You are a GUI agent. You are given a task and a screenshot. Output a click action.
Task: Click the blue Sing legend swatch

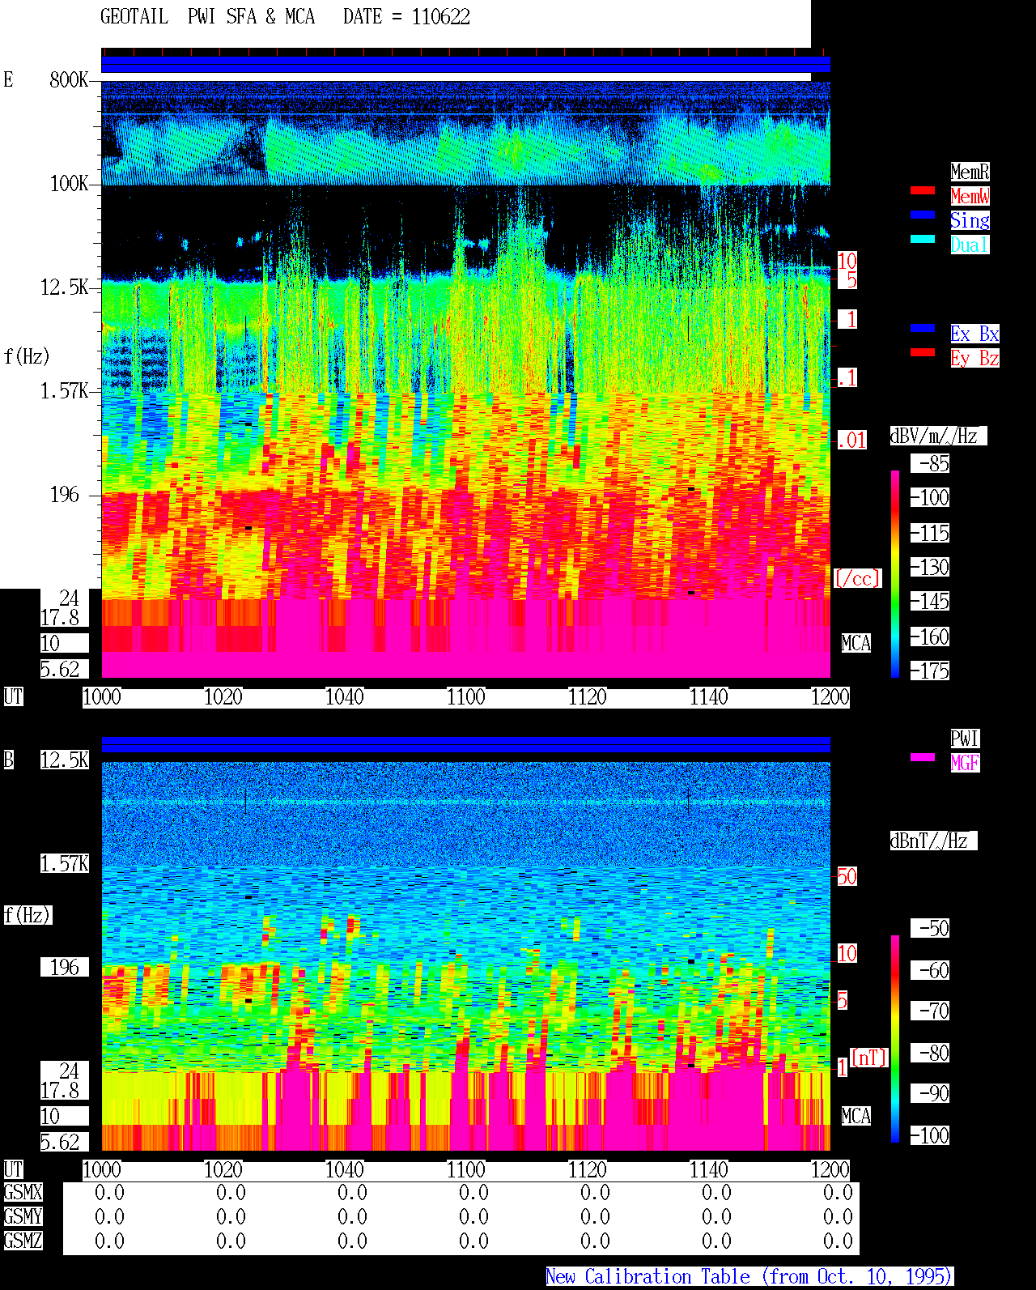click(923, 215)
